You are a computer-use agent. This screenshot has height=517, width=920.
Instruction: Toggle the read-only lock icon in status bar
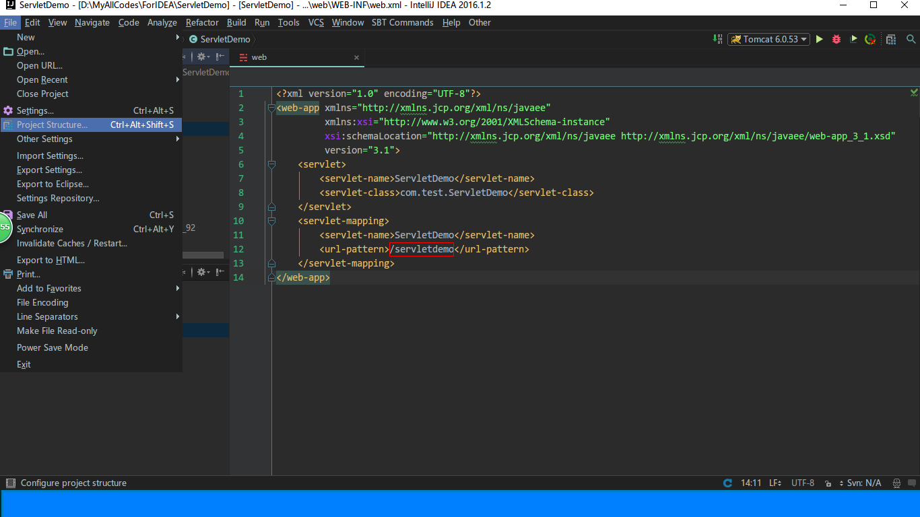click(827, 483)
